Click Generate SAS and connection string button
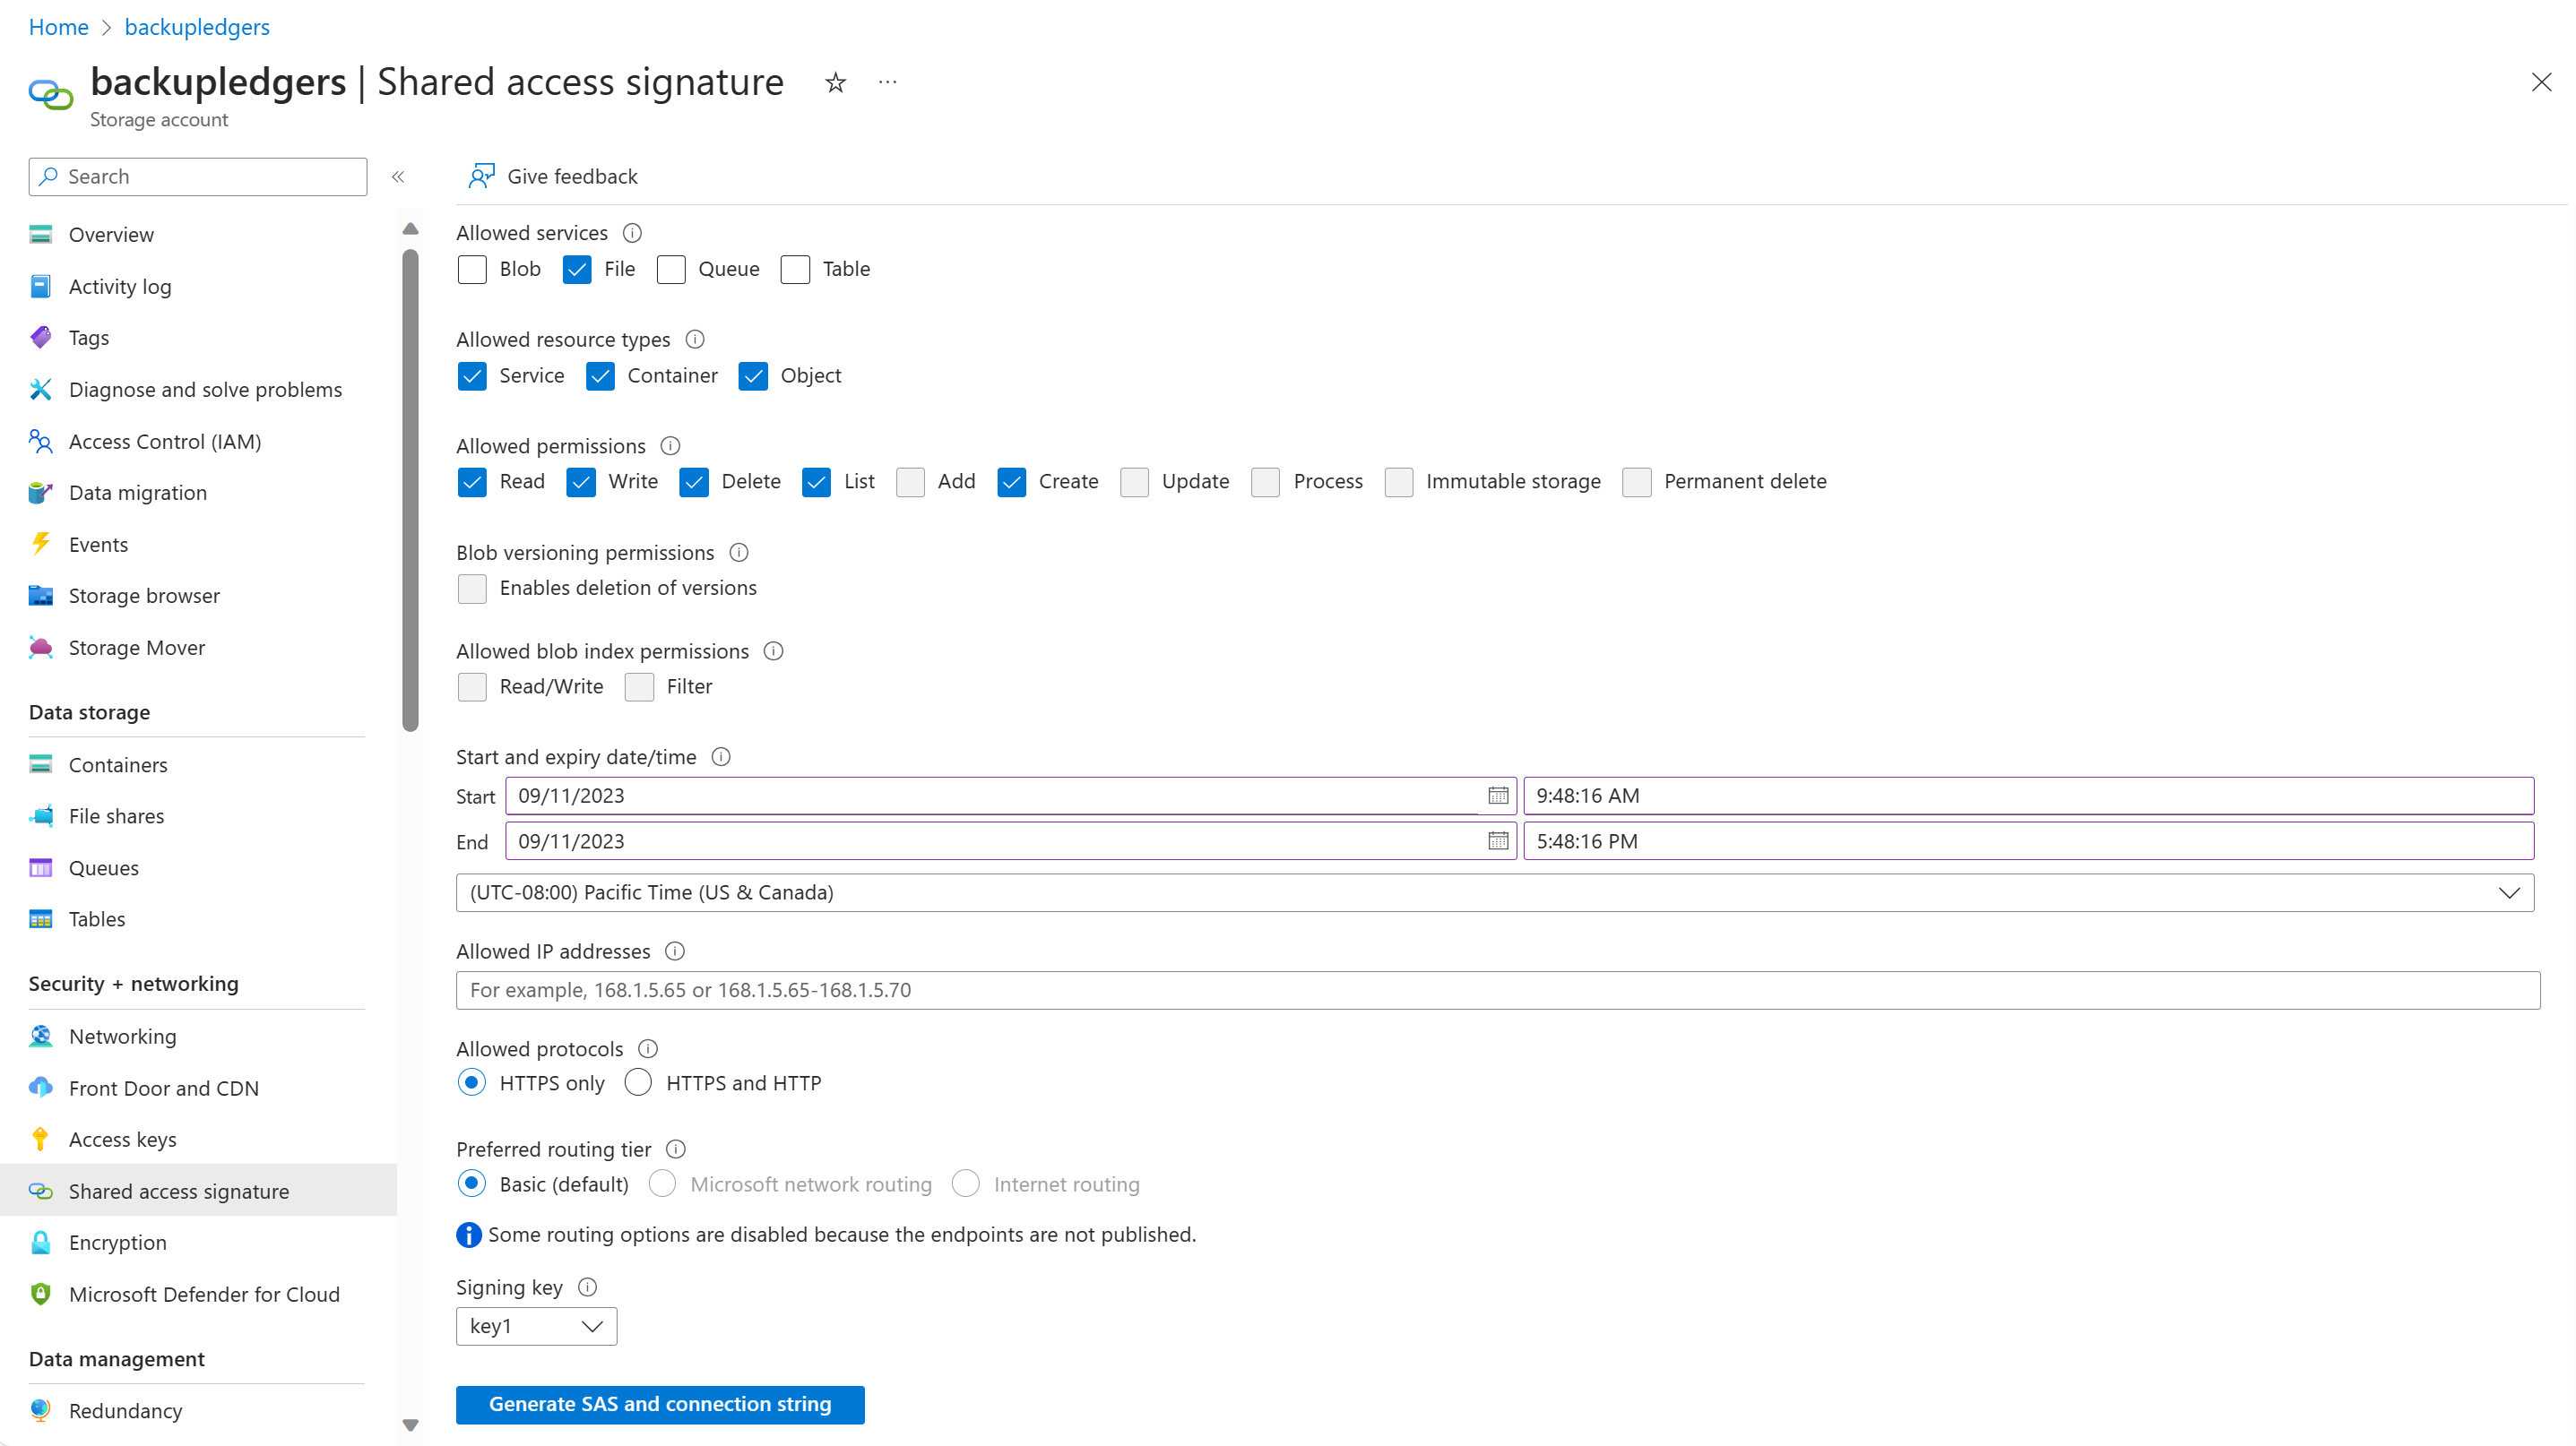Screen dimensions: 2576x1446 (x=660, y=1404)
